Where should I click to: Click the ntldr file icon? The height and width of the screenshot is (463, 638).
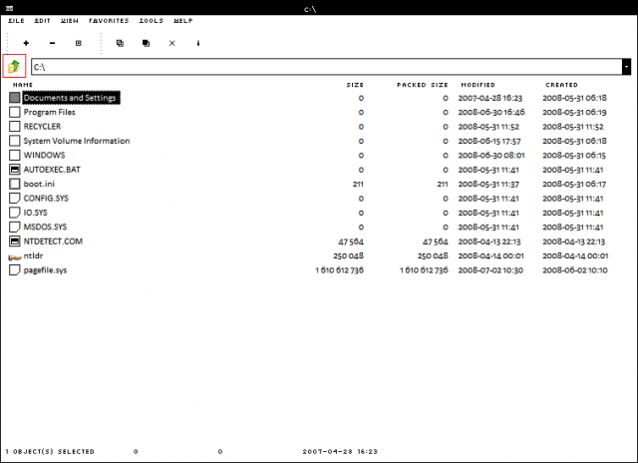(15, 257)
